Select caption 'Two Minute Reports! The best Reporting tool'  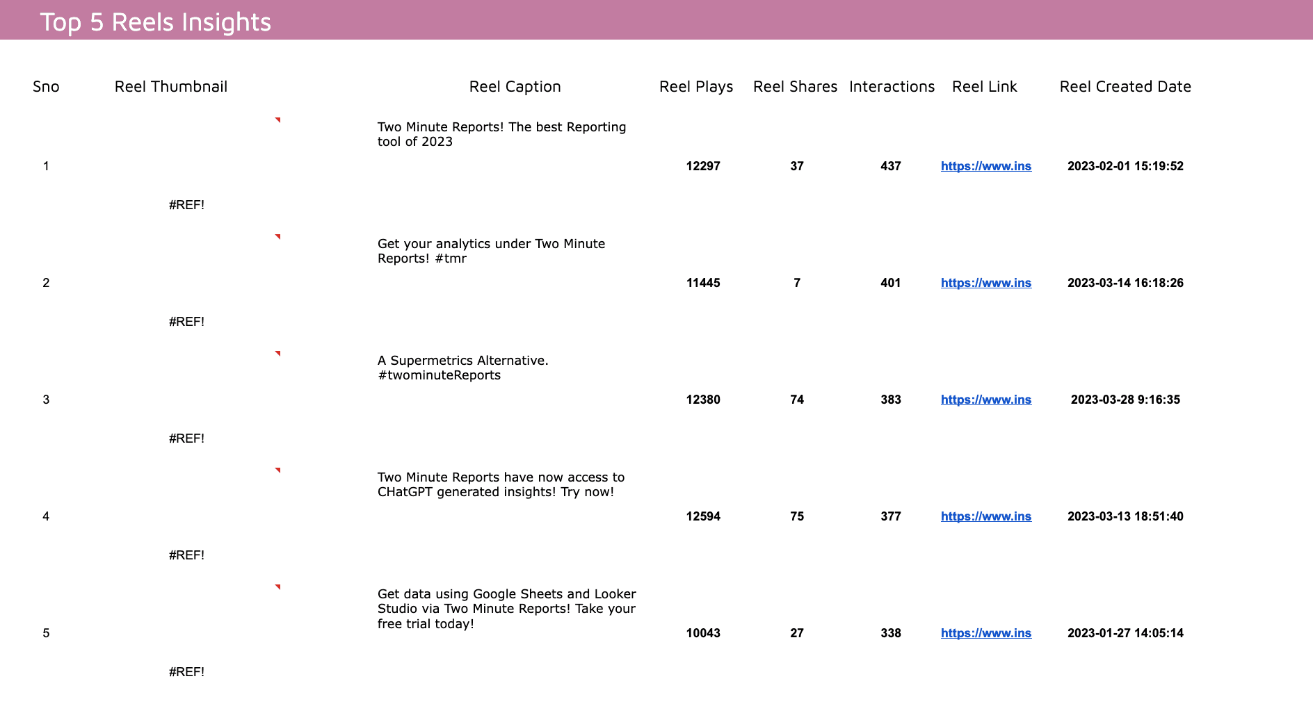(x=501, y=134)
